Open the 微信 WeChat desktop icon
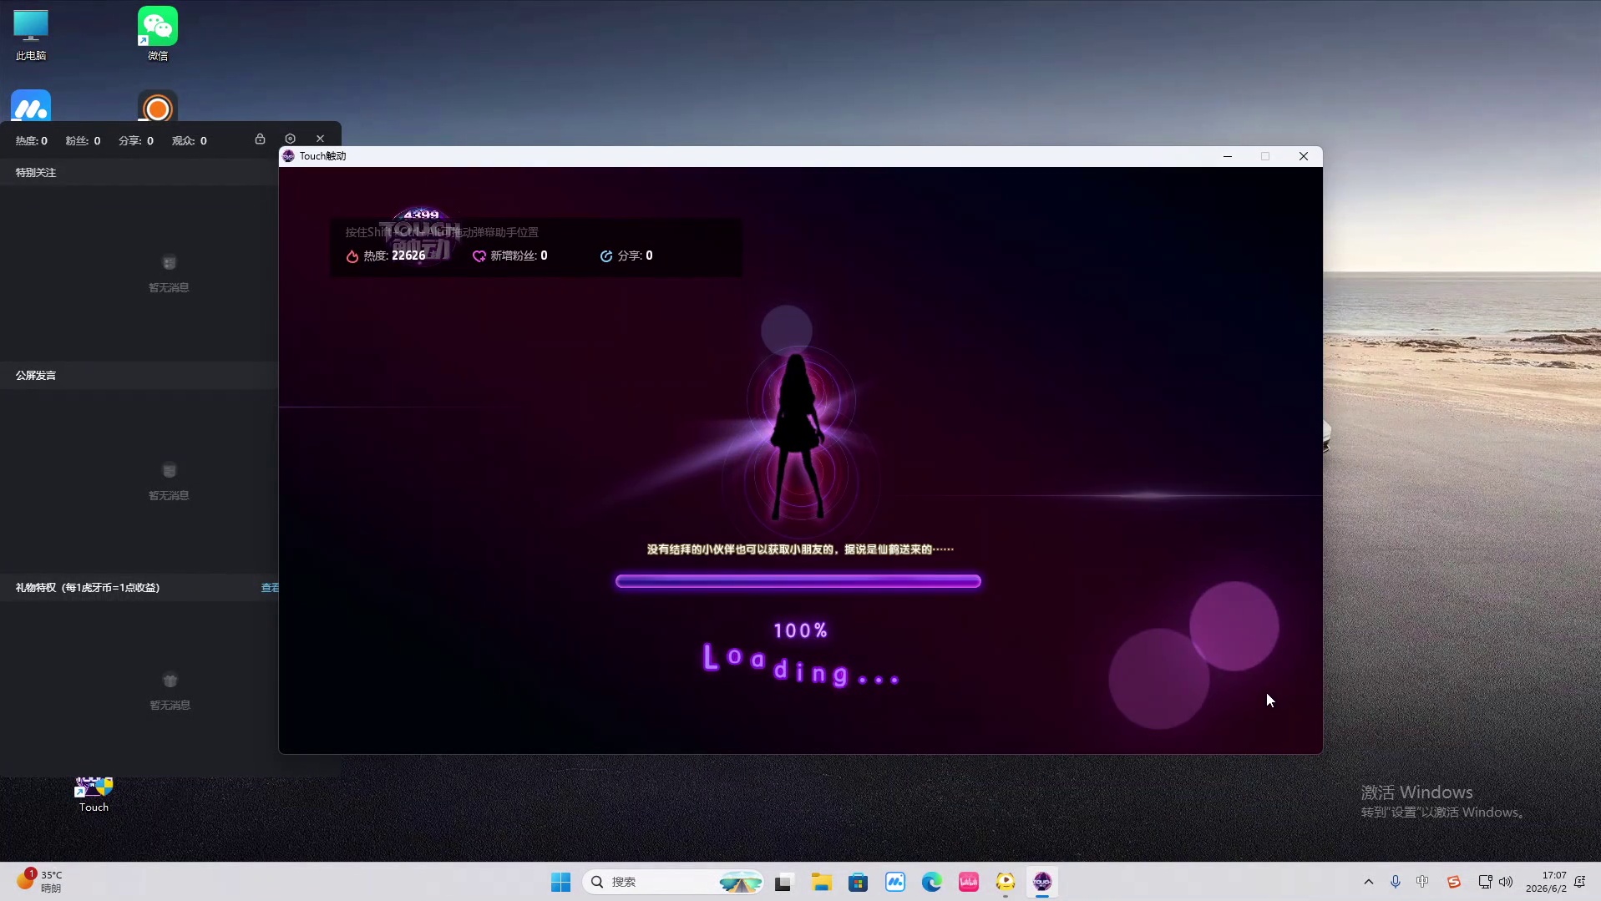 tap(158, 35)
